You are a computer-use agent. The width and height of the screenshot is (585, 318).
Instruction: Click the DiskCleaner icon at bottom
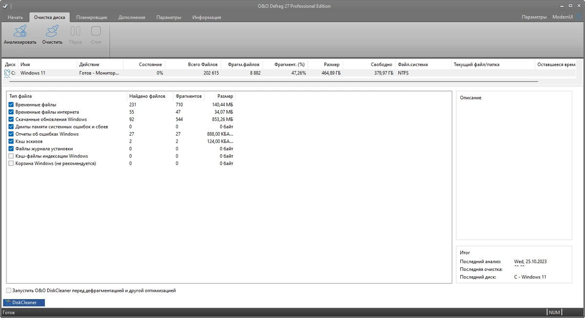coord(8,302)
